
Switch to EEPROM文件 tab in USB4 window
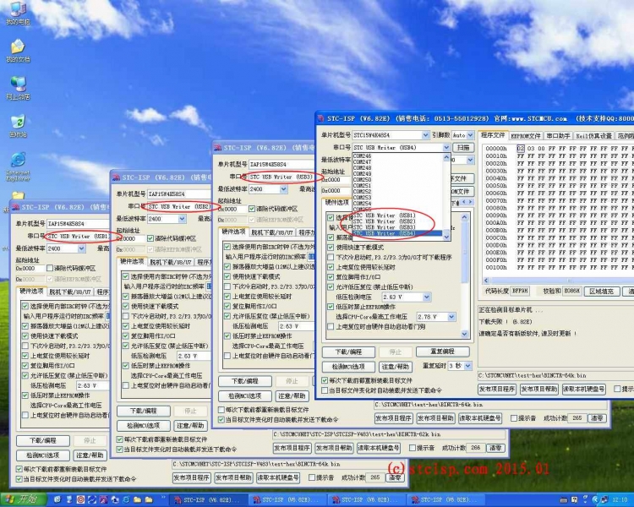(525, 136)
